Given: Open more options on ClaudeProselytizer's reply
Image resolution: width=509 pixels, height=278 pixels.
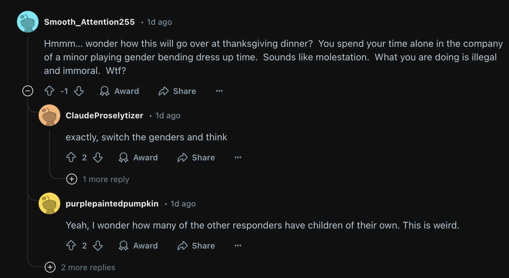Looking at the screenshot, I should coord(238,157).
